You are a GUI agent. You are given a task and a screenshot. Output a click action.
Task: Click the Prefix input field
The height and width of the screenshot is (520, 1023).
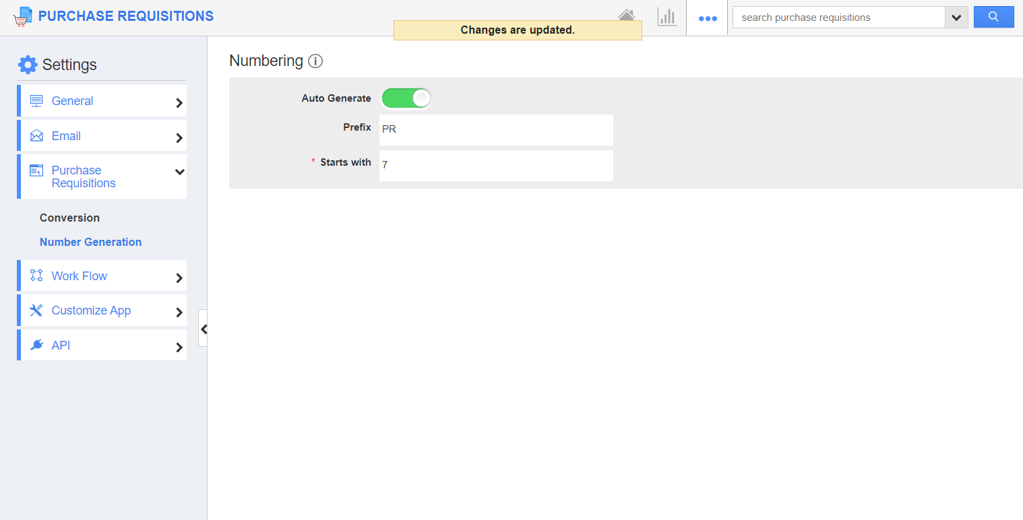point(496,129)
